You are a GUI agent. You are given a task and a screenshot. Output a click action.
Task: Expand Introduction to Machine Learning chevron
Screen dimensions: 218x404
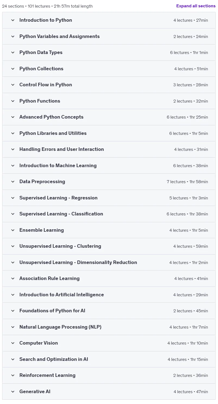tap(13, 166)
